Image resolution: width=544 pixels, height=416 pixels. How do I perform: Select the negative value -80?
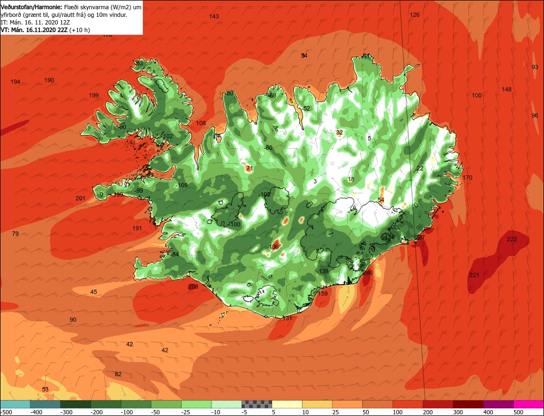[228, 94]
